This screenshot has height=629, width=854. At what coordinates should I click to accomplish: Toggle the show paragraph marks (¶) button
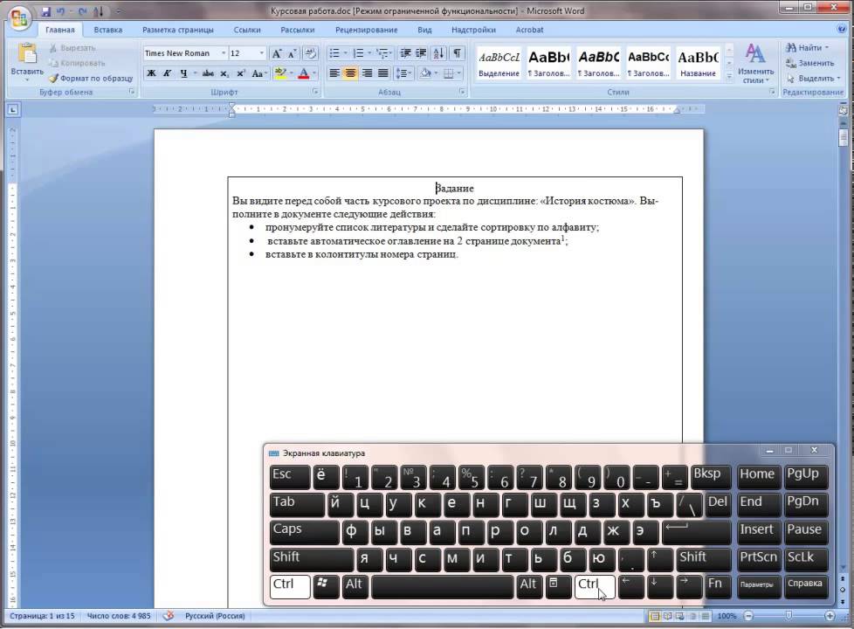point(457,53)
